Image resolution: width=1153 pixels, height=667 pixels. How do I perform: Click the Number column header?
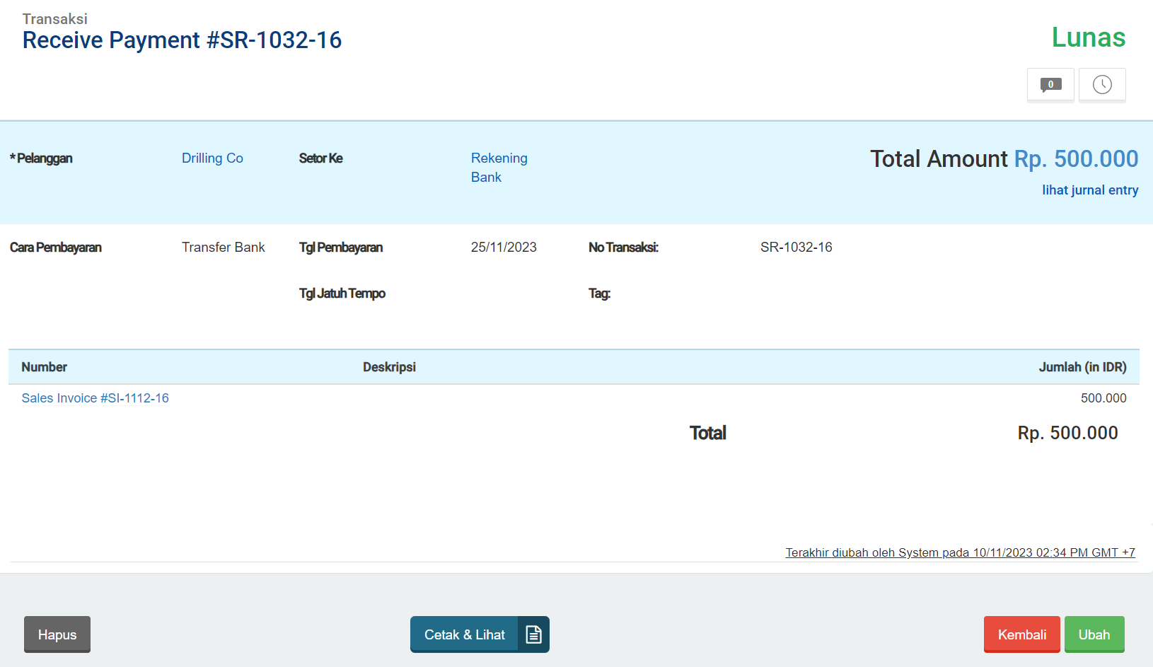45,367
